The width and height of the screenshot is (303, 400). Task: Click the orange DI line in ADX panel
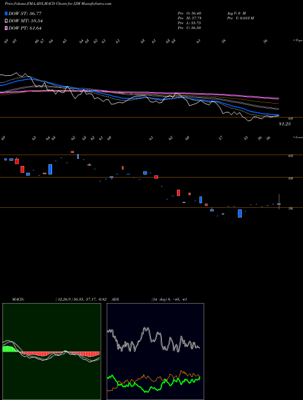point(153,379)
